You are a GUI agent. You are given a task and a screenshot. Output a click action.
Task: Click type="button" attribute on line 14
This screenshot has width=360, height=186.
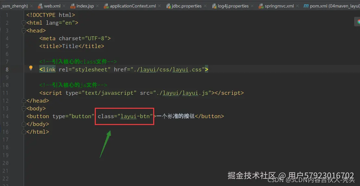(x=73, y=116)
